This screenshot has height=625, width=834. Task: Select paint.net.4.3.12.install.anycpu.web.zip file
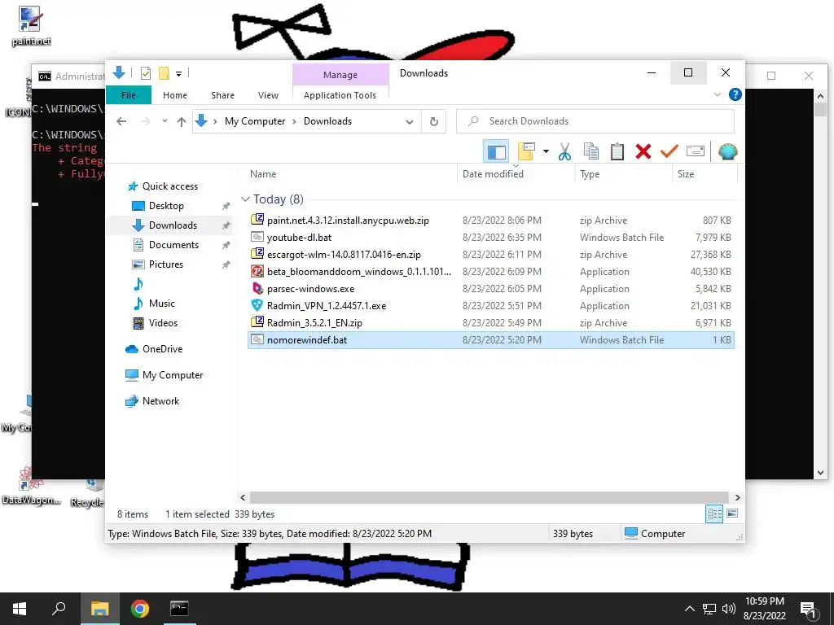pos(491,220)
